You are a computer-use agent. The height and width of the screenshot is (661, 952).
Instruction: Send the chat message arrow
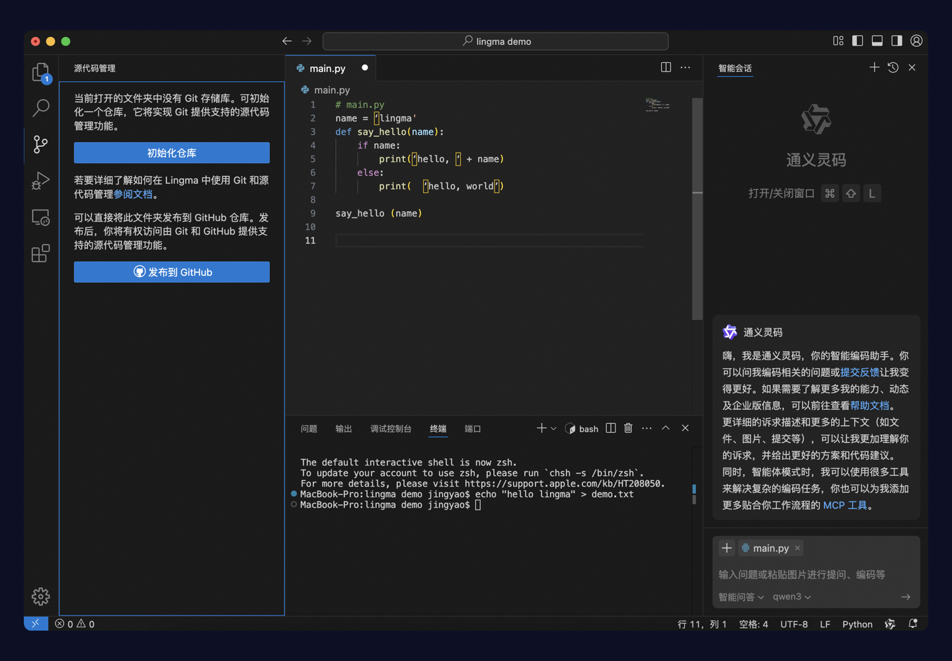click(906, 597)
